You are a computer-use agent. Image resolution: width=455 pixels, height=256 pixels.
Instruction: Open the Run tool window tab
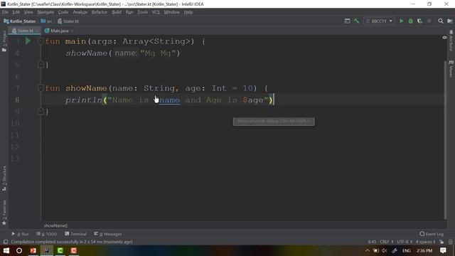tap(21, 234)
